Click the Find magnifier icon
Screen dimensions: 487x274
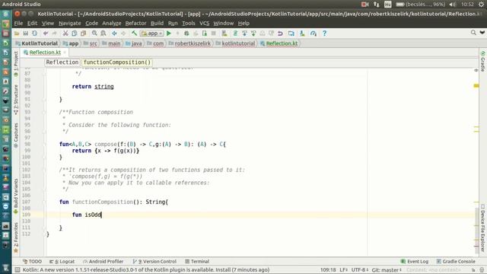(x=94, y=33)
